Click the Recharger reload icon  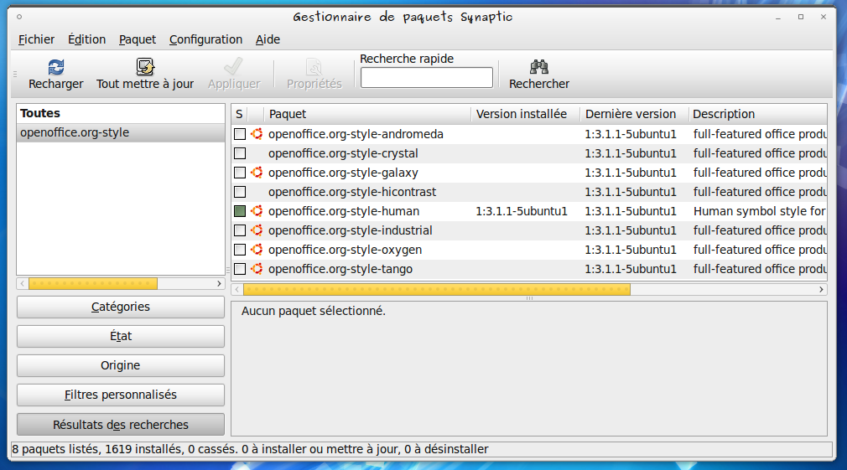[x=56, y=67]
